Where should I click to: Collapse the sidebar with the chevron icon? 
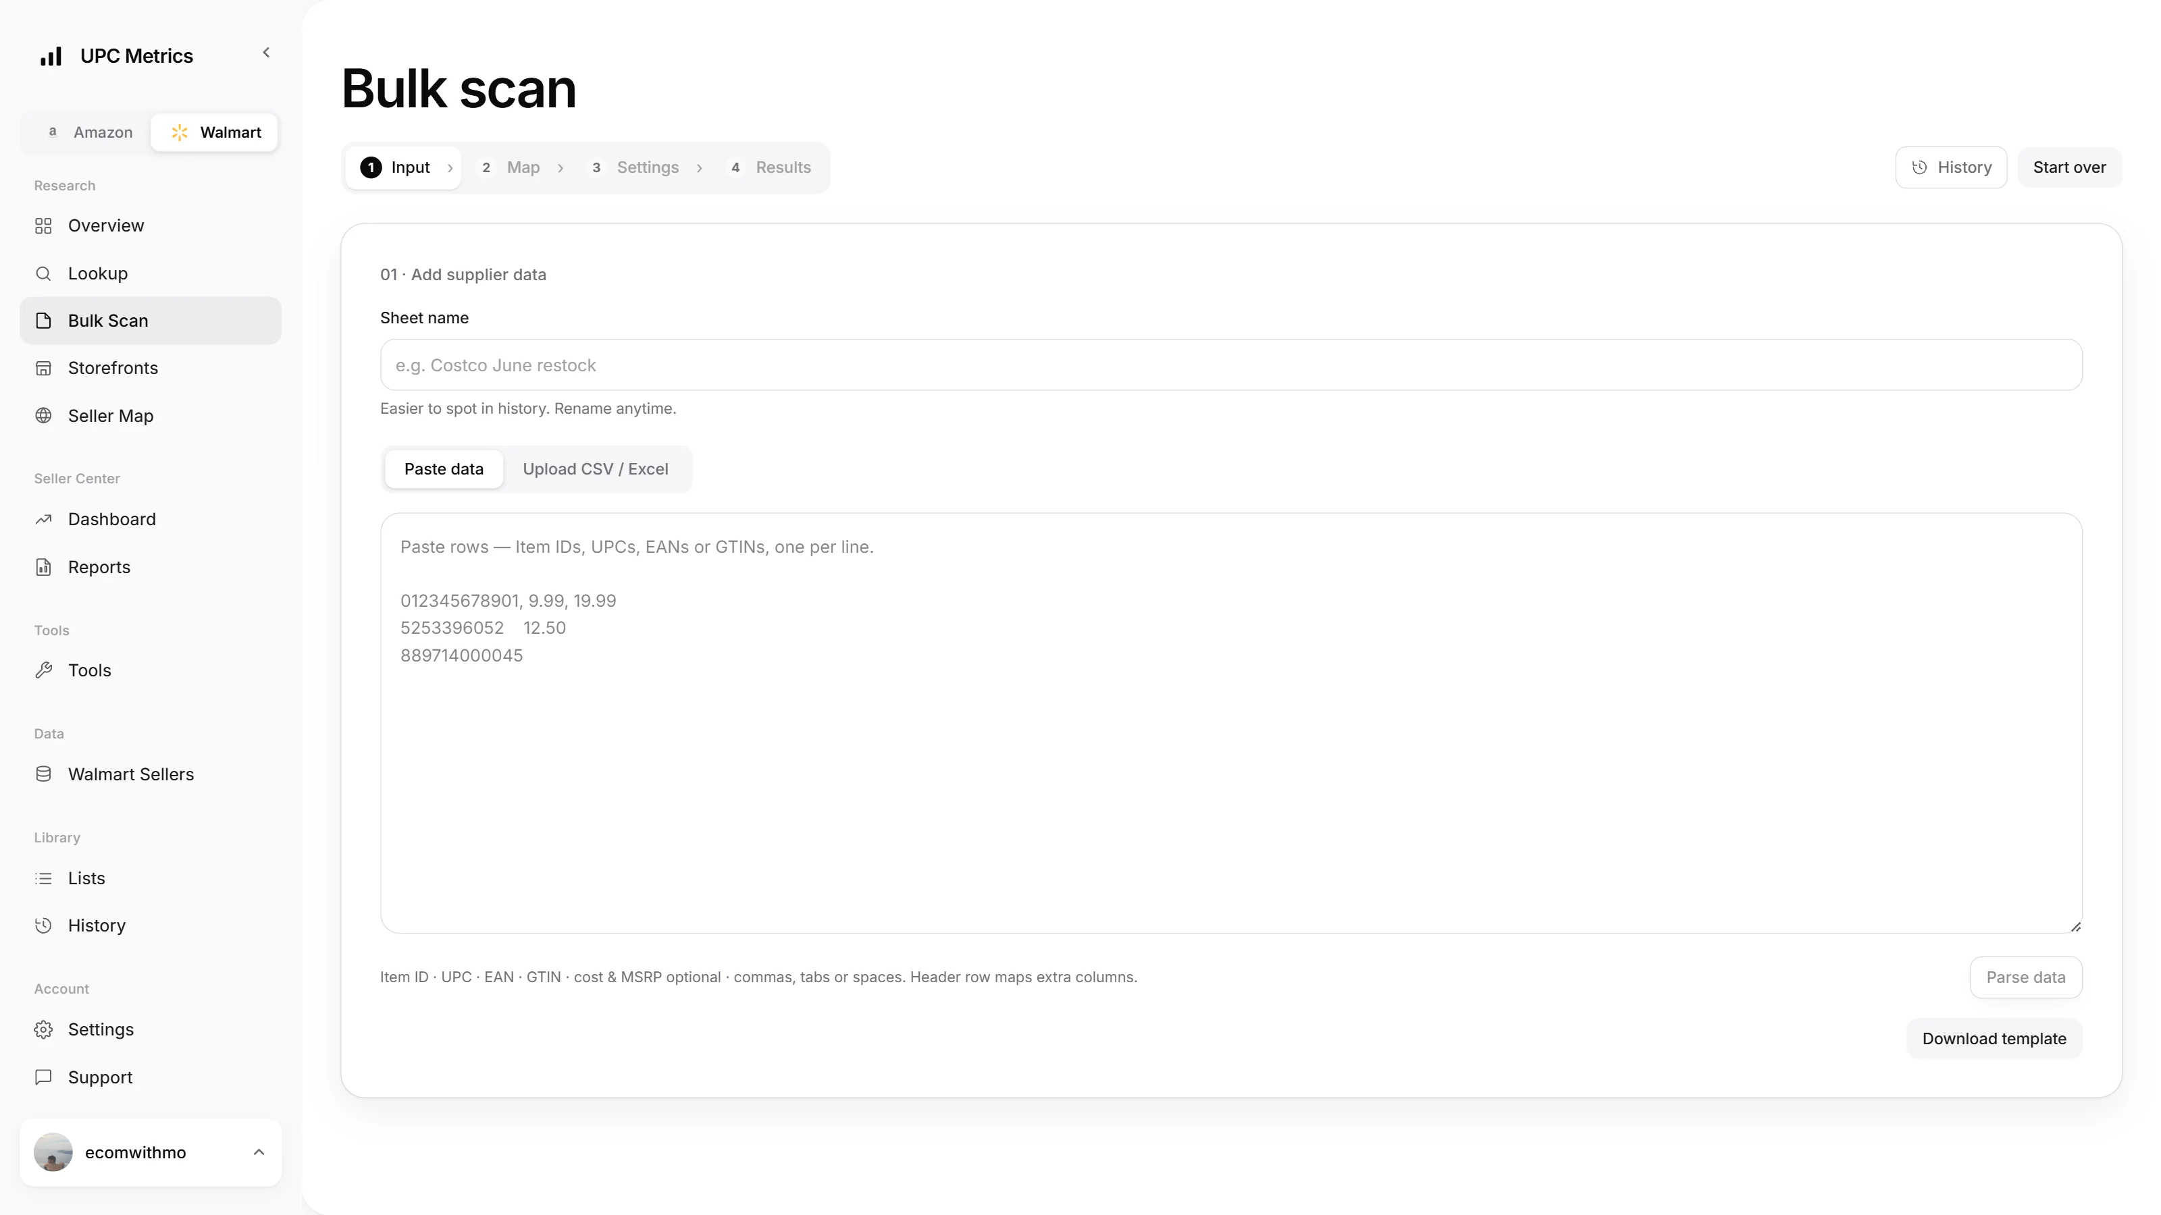266,53
